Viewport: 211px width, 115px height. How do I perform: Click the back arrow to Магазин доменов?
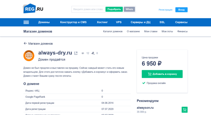click(25, 43)
